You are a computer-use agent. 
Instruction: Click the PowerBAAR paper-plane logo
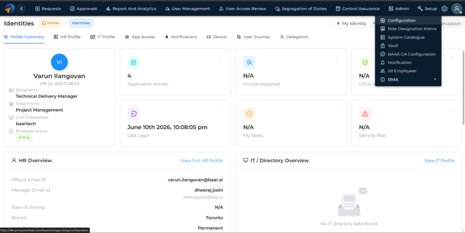pos(10,9)
